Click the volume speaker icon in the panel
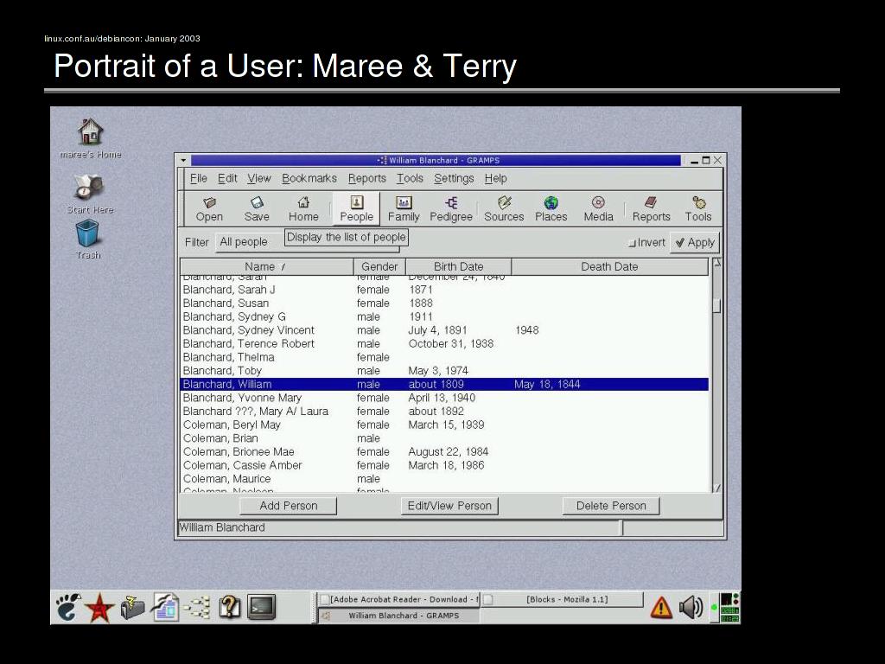This screenshot has width=885, height=664. click(690, 607)
